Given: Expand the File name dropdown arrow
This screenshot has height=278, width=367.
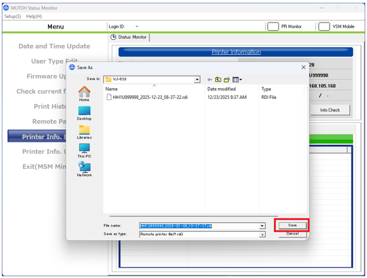Looking at the screenshot, I should (x=262, y=226).
